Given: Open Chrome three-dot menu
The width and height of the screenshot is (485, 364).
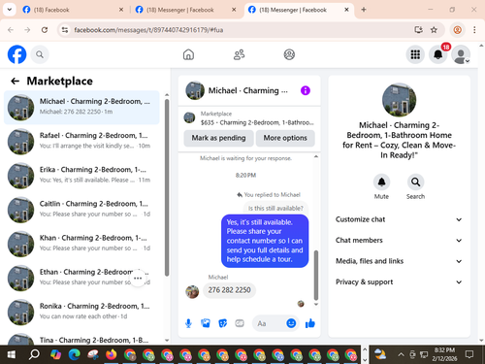Looking at the screenshot, I should pos(474,30).
